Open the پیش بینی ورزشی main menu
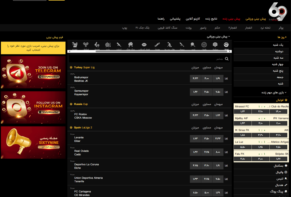 [x=256, y=19]
